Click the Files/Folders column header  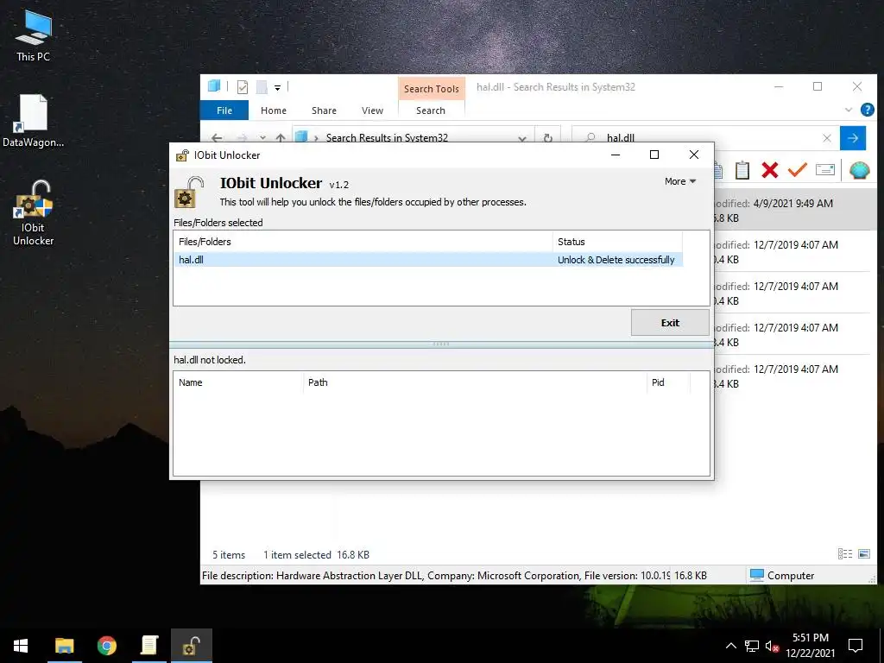[363, 242]
